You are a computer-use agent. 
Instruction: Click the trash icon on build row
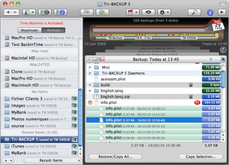coord(191,85)
